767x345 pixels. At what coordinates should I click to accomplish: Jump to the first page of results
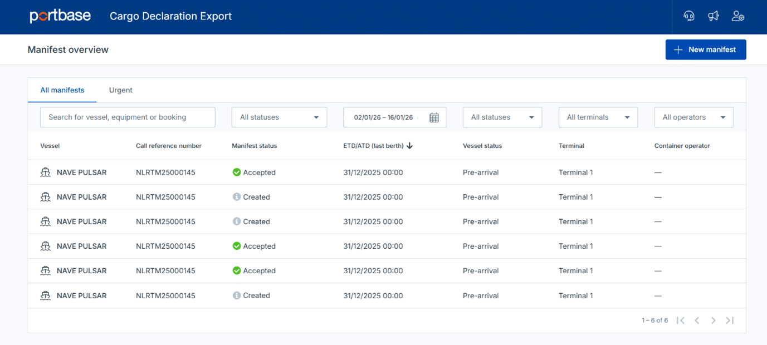coord(681,320)
